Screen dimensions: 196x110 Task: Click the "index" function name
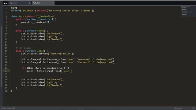[x=41, y=31]
